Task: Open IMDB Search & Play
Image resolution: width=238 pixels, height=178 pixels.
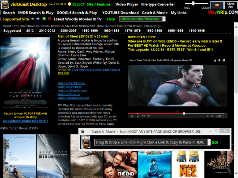Action: click(x=36, y=13)
